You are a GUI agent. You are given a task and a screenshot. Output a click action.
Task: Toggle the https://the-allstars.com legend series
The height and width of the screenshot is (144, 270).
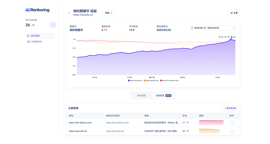(169, 81)
